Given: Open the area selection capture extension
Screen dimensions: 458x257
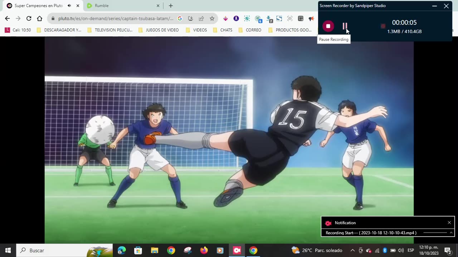Looking at the screenshot, I should click(x=301, y=19).
